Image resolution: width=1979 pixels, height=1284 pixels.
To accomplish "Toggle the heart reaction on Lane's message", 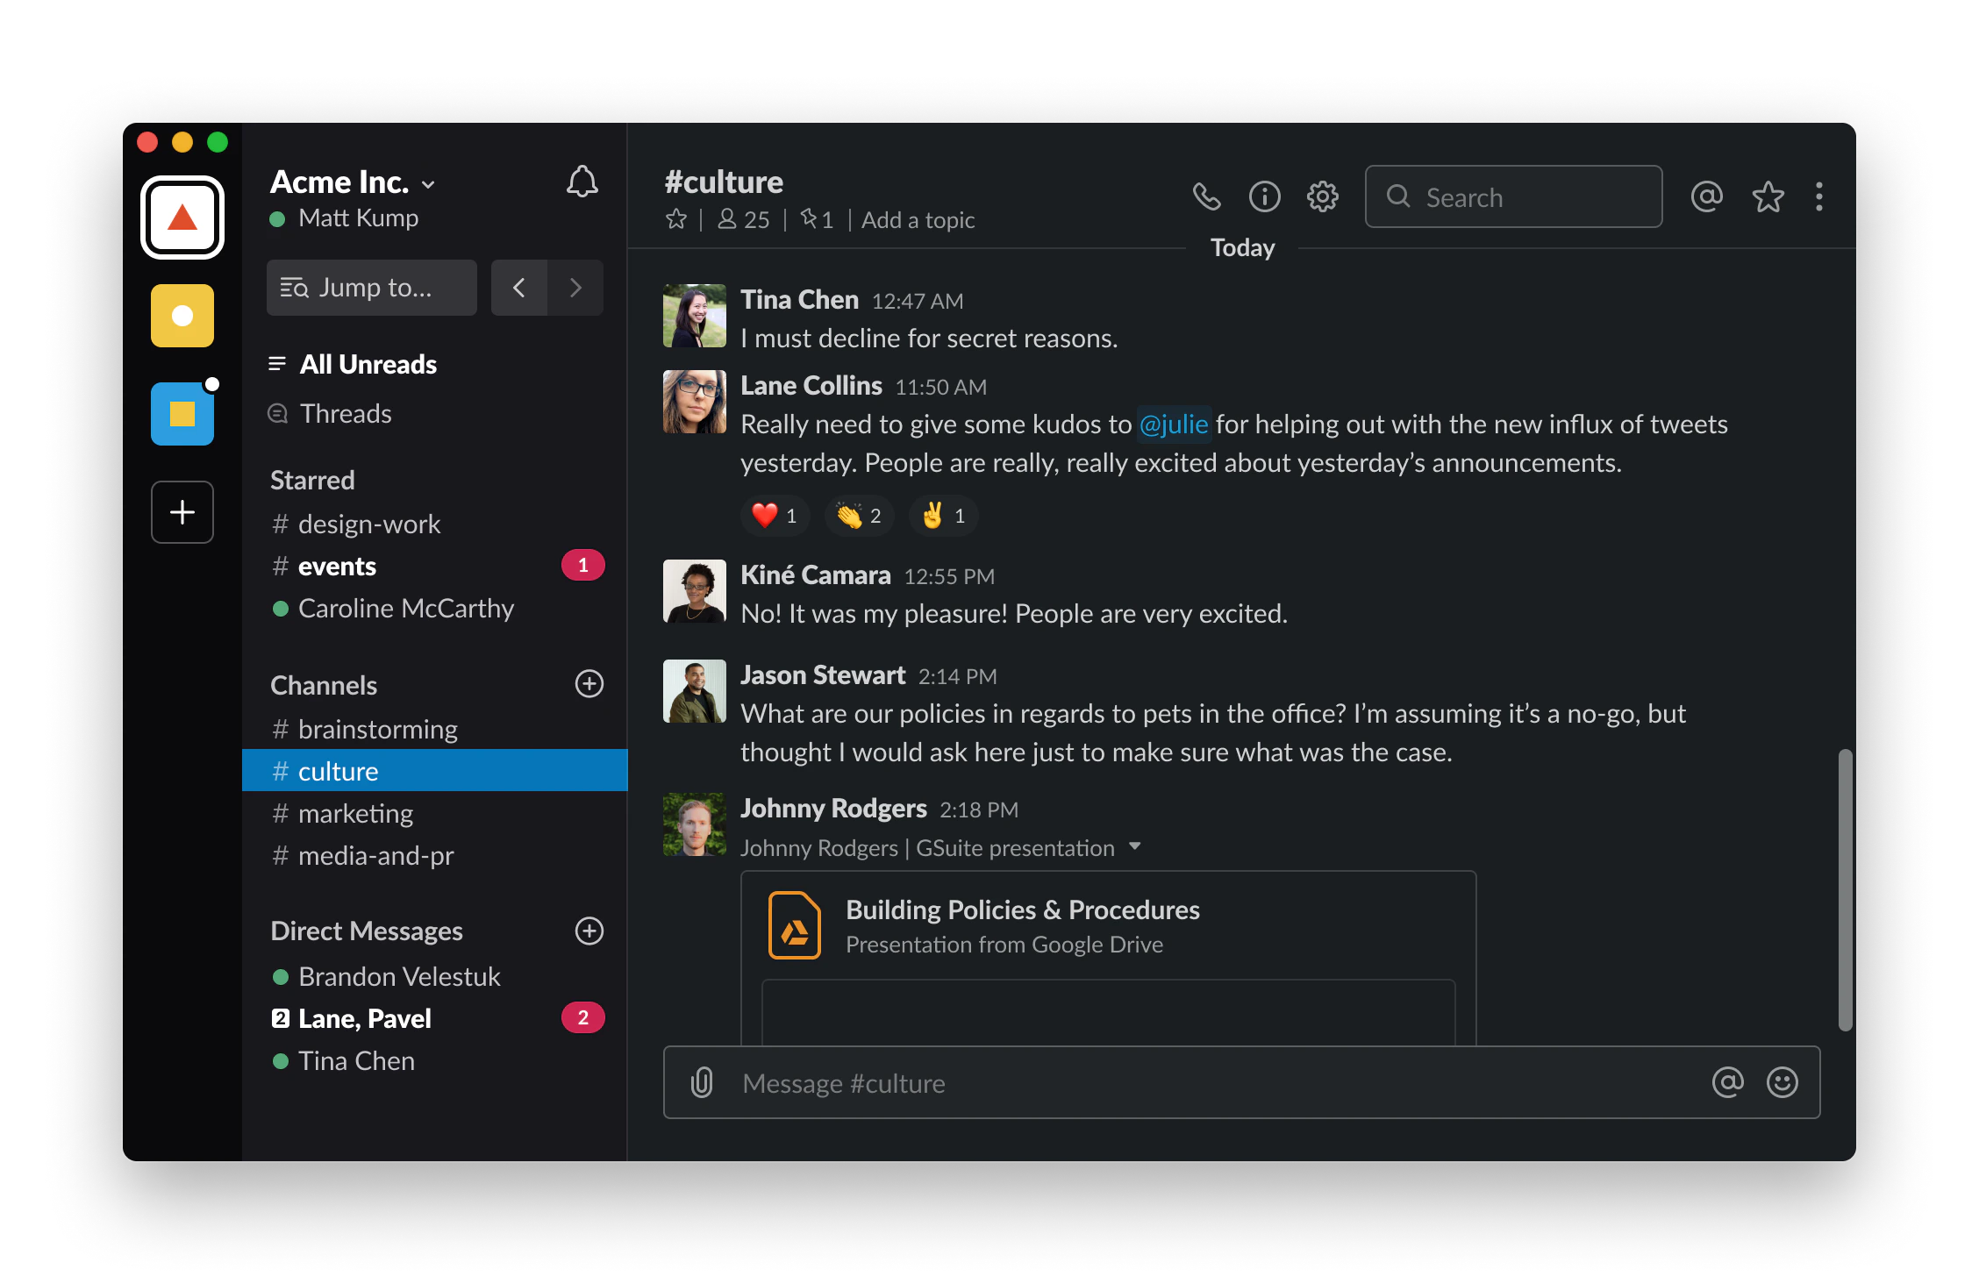I will coord(775,516).
